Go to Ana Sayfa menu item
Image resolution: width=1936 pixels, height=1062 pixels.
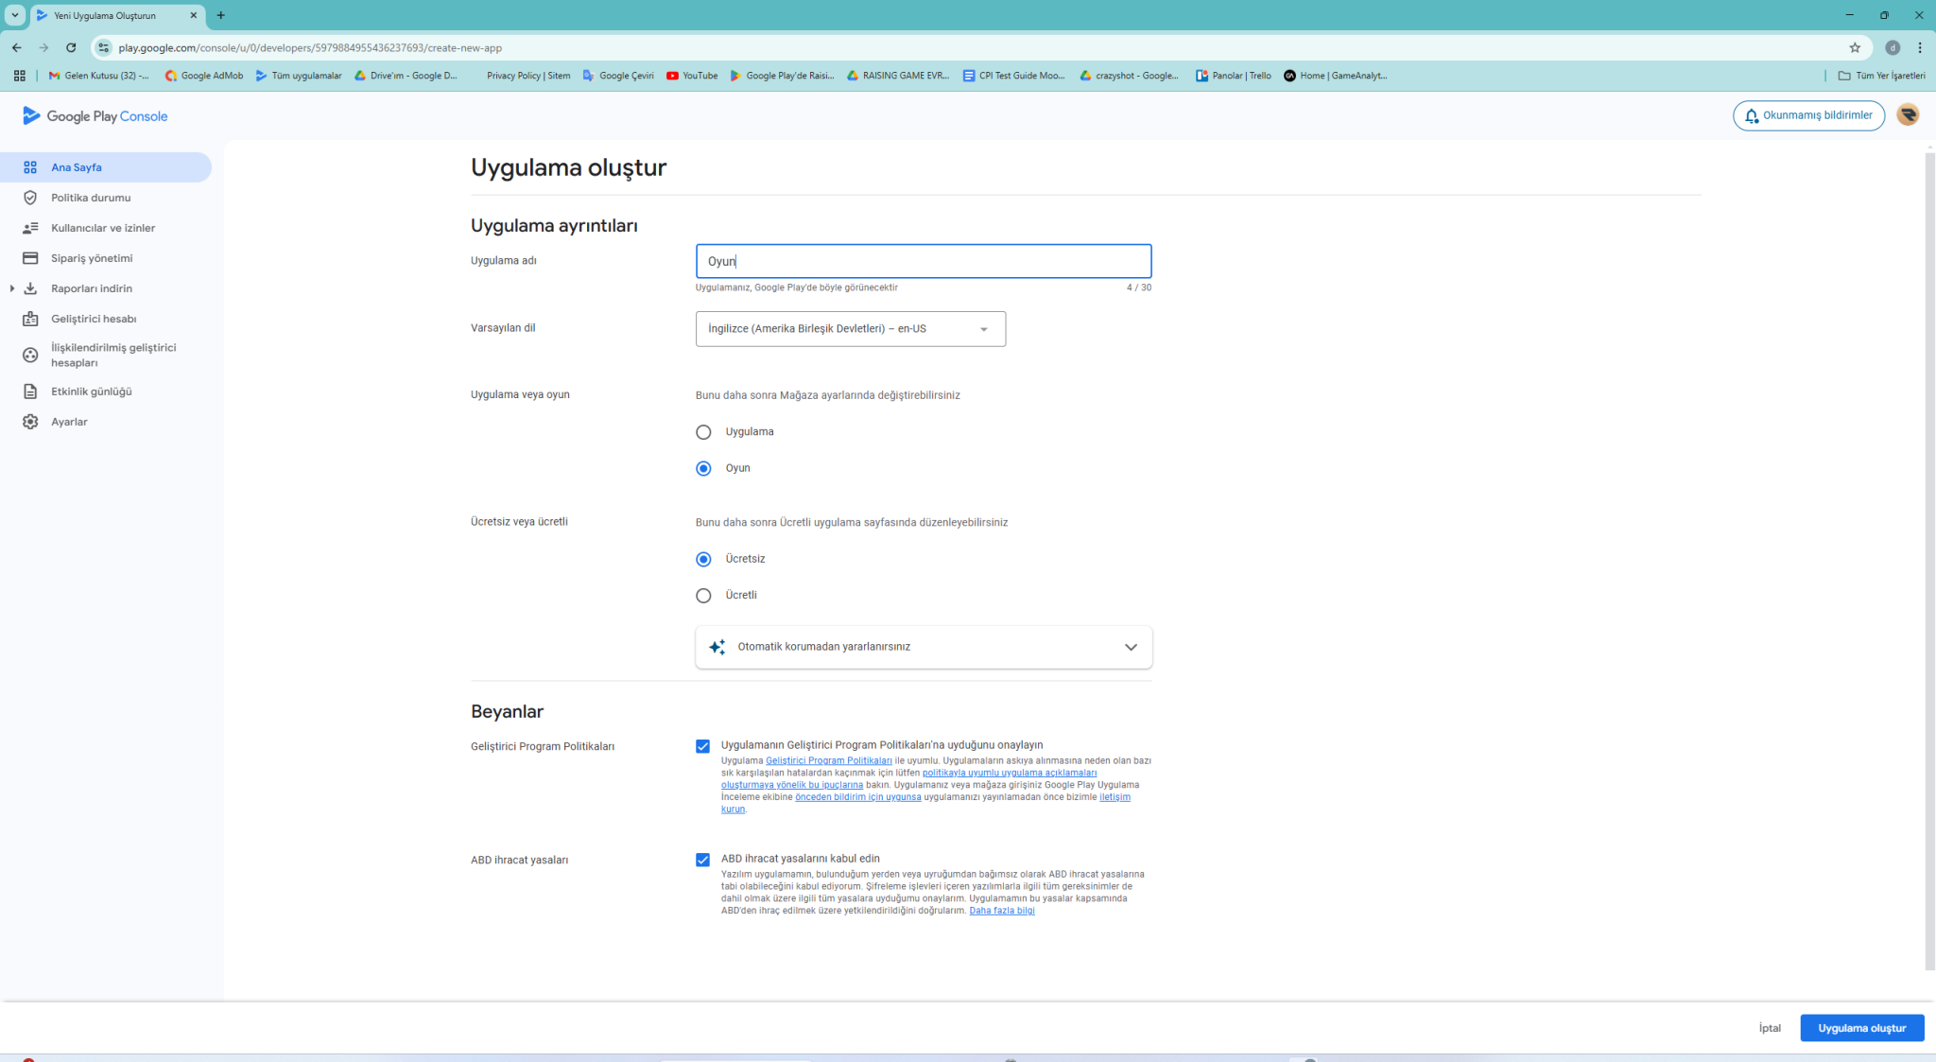tap(77, 167)
